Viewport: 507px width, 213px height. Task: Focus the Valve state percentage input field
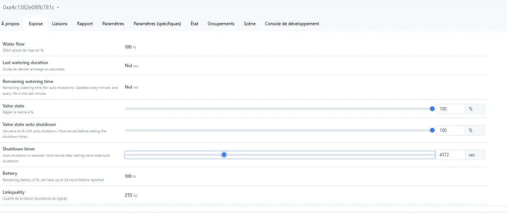[x=450, y=109]
